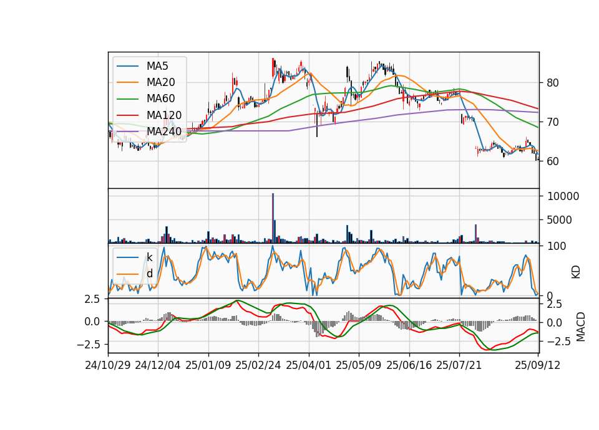Click the price axis value 80
This screenshot has width=599, height=430.
552,83
